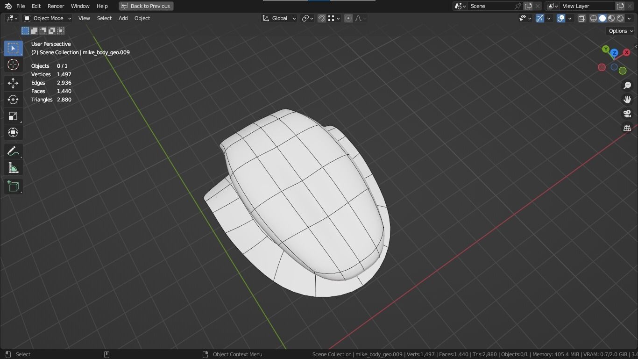Open the Object Mode dropdown
This screenshot has width=638, height=359.
(x=48, y=18)
